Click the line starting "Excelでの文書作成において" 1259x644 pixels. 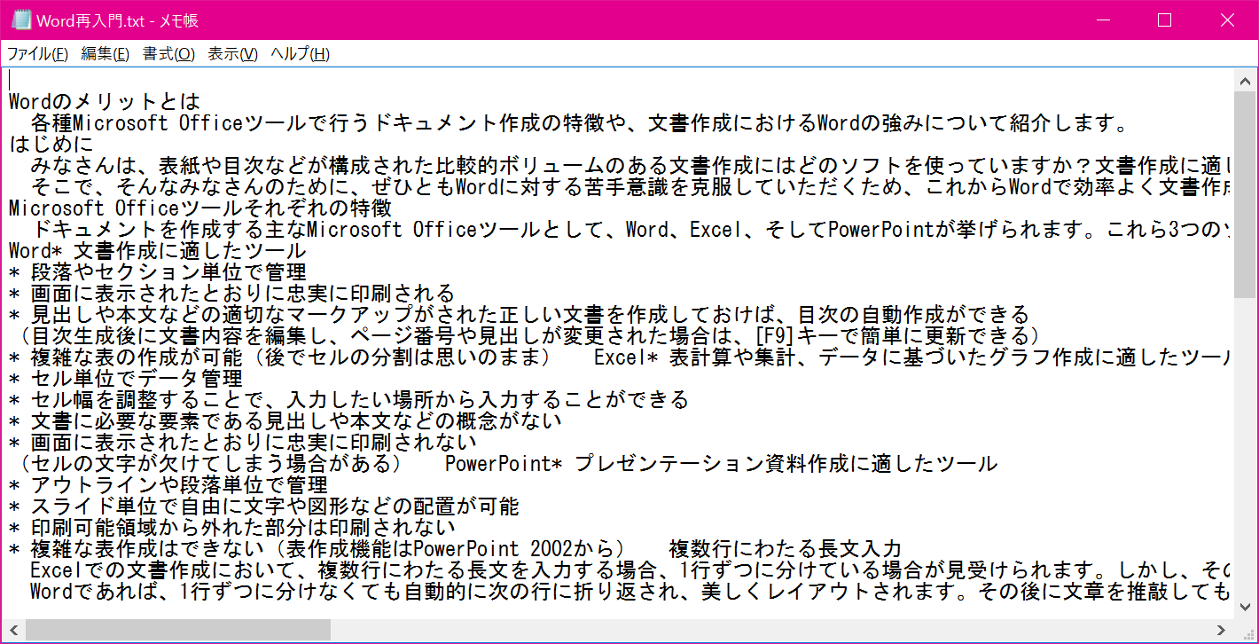pos(631,569)
